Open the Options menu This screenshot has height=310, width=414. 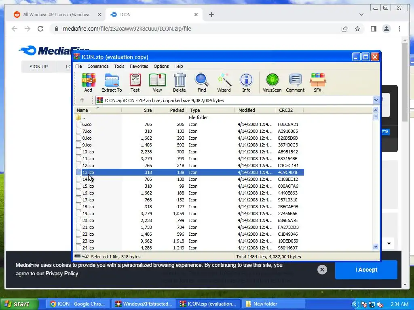coord(161,66)
